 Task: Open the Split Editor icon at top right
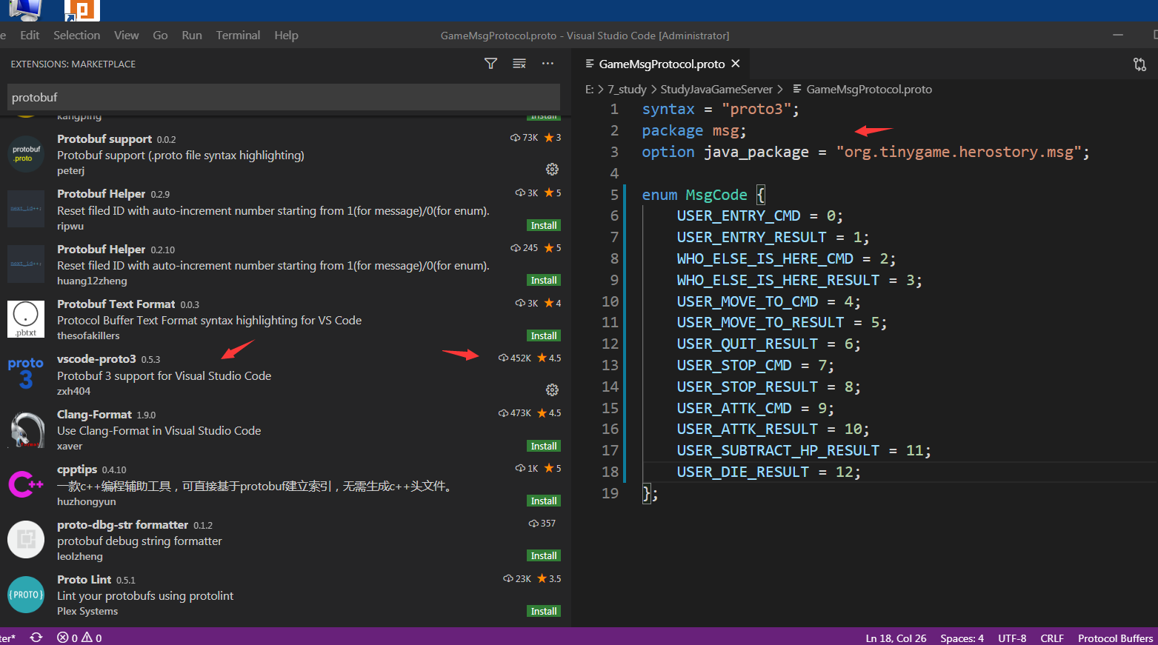[x=1139, y=64]
